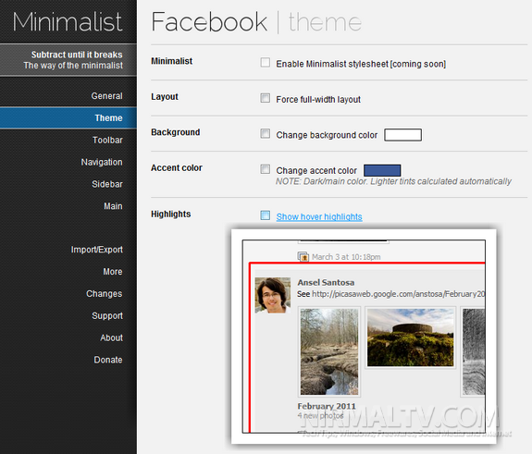Open the Donate page
Screen dimensions: 532x454
(x=108, y=360)
